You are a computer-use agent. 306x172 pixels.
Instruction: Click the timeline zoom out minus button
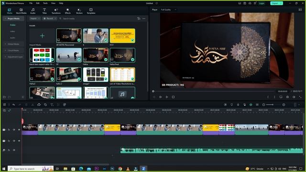tap(263, 105)
